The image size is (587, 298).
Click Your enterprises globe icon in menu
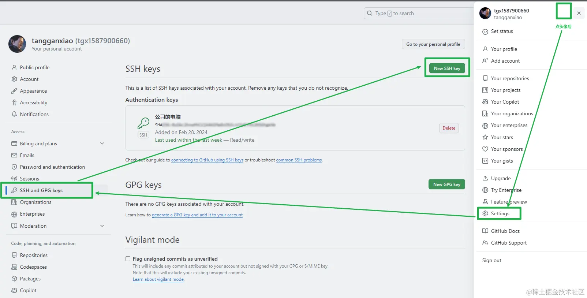(485, 126)
